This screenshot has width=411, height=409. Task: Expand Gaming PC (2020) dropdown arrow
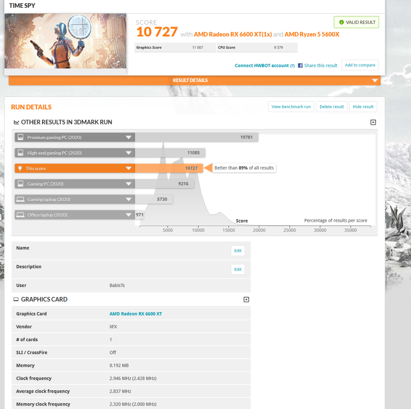coord(129,184)
